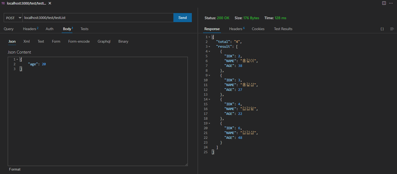397x174 pixels.
Task: Click the Status: 200 OK text
Action: (217, 18)
